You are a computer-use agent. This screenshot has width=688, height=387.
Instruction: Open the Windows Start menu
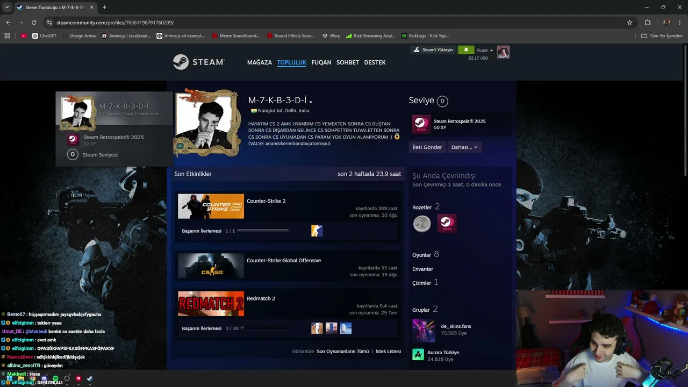point(9,379)
